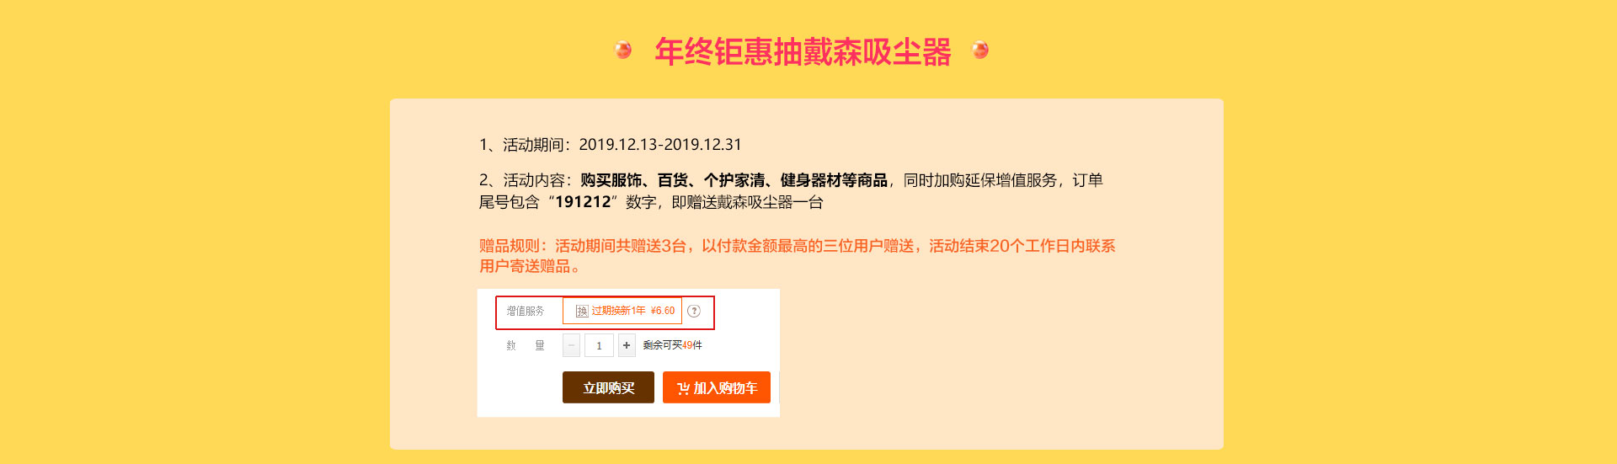The height and width of the screenshot is (464, 1617).
Task: Click the shopping cart icon on orange button
Action: pyautogui.click(x=683, y=388)
